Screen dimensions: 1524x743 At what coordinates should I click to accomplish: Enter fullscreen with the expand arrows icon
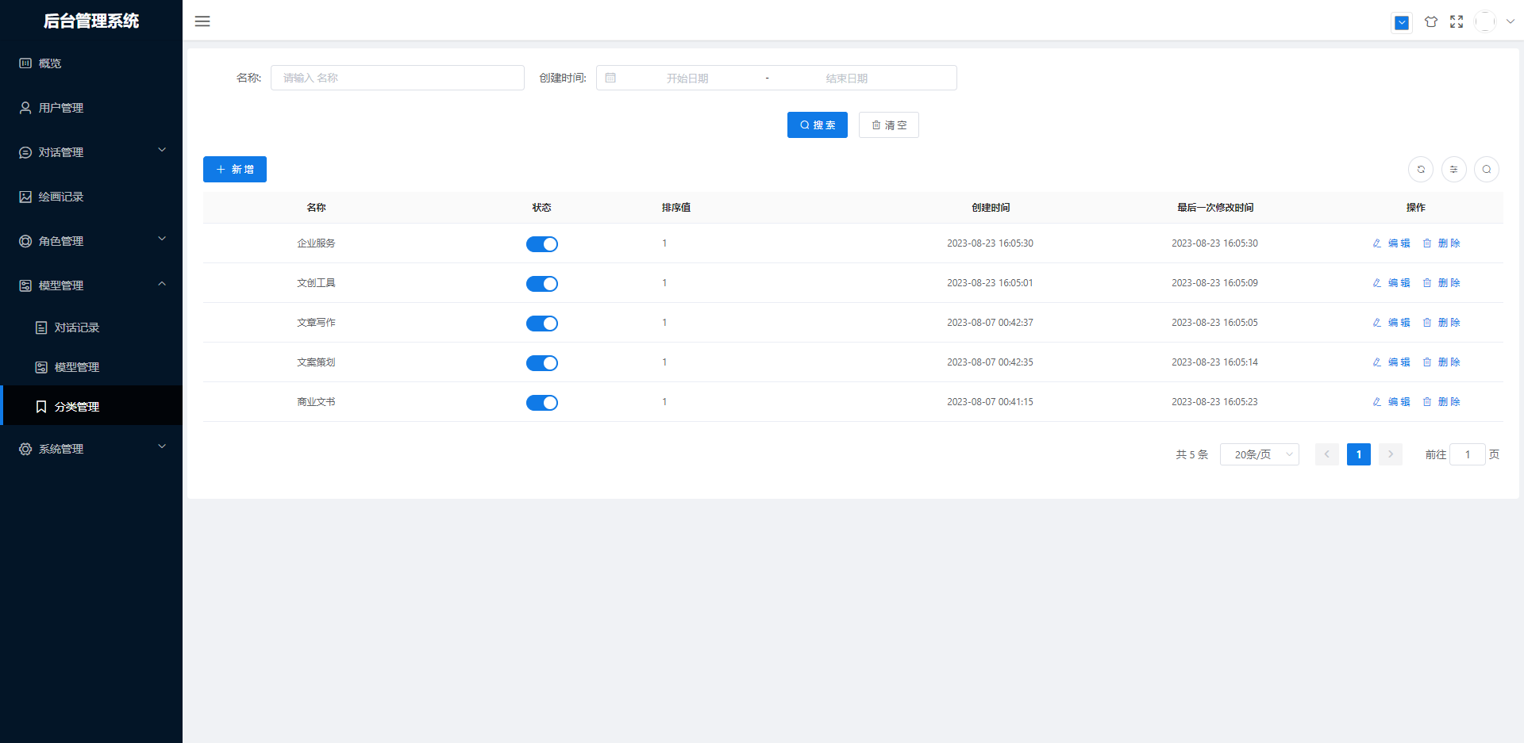(x=1456, y=22)
